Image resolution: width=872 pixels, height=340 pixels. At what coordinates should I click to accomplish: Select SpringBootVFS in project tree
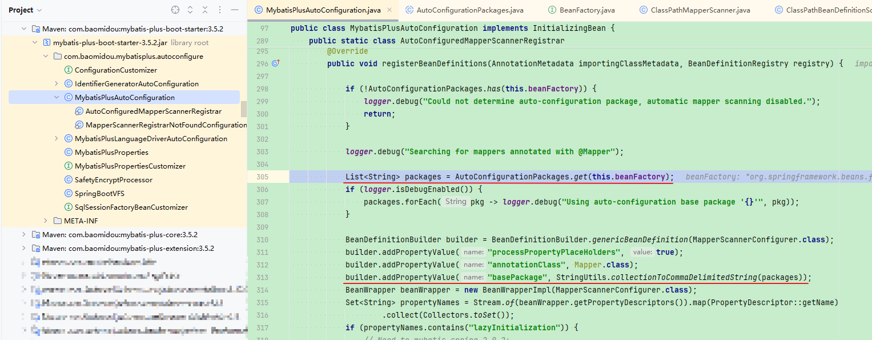pyautogui.click(x=99, y=194)
